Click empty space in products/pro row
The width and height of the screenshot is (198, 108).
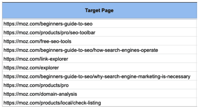(132, 85)
